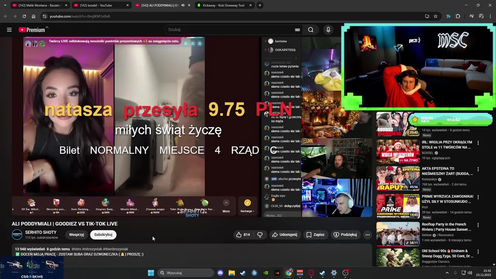Share the video with Udostępnij
This screenshot has height=279, width=496.
tap(284, 234)
